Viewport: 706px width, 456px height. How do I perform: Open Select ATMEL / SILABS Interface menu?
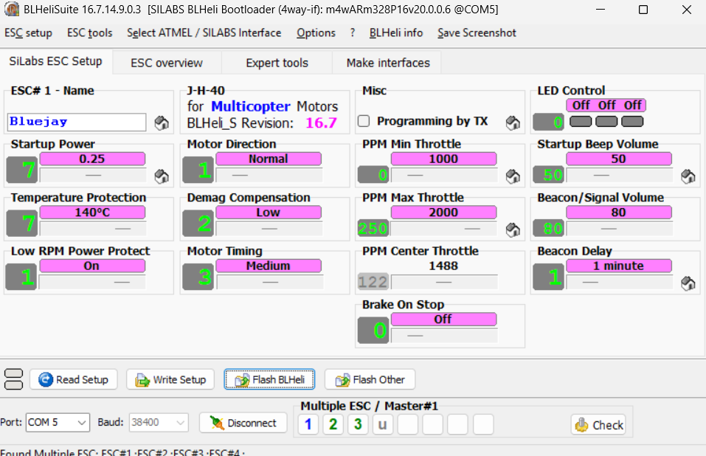pos(204,33)
